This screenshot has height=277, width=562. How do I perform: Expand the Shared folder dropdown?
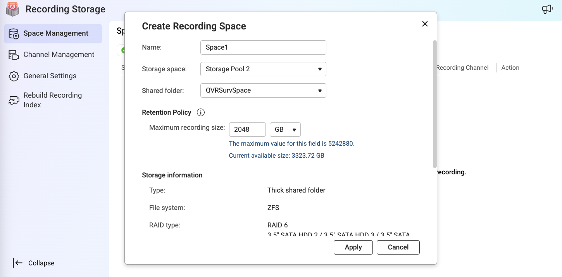[x=263, y=91]
